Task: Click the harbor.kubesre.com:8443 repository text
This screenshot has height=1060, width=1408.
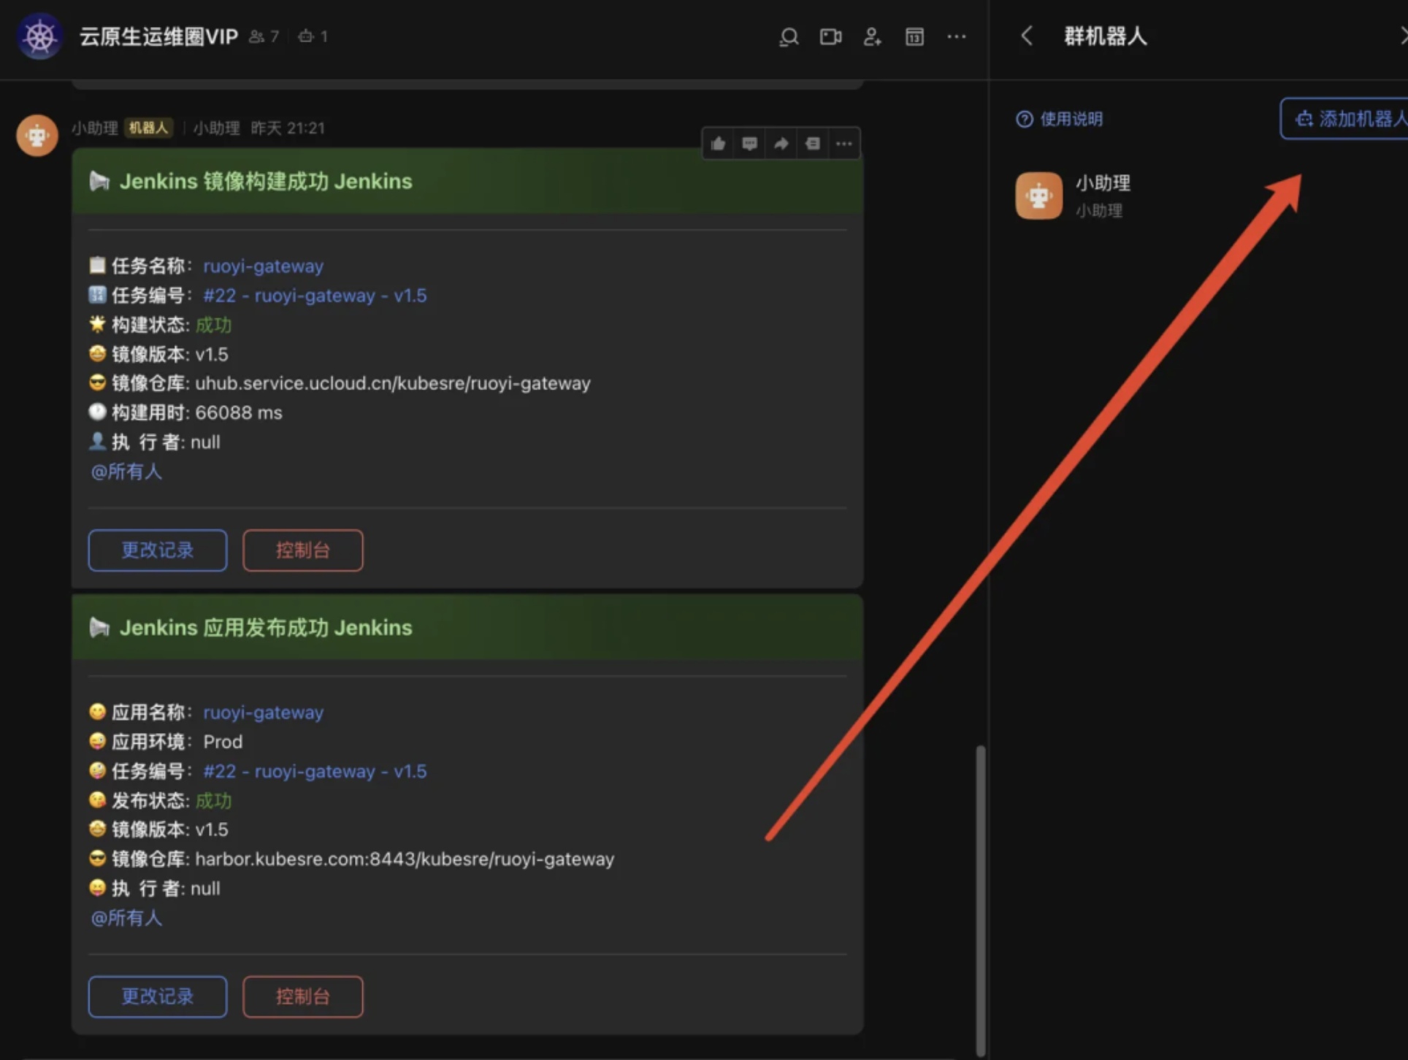Action: click(x=405, y=859)
